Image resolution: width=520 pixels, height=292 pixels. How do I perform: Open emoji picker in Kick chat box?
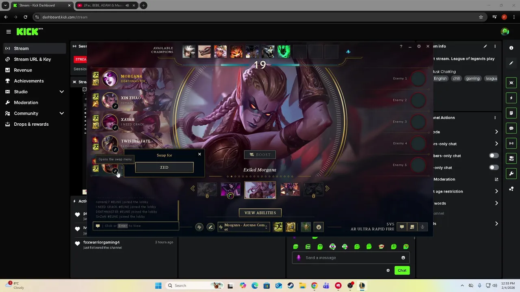403,258
